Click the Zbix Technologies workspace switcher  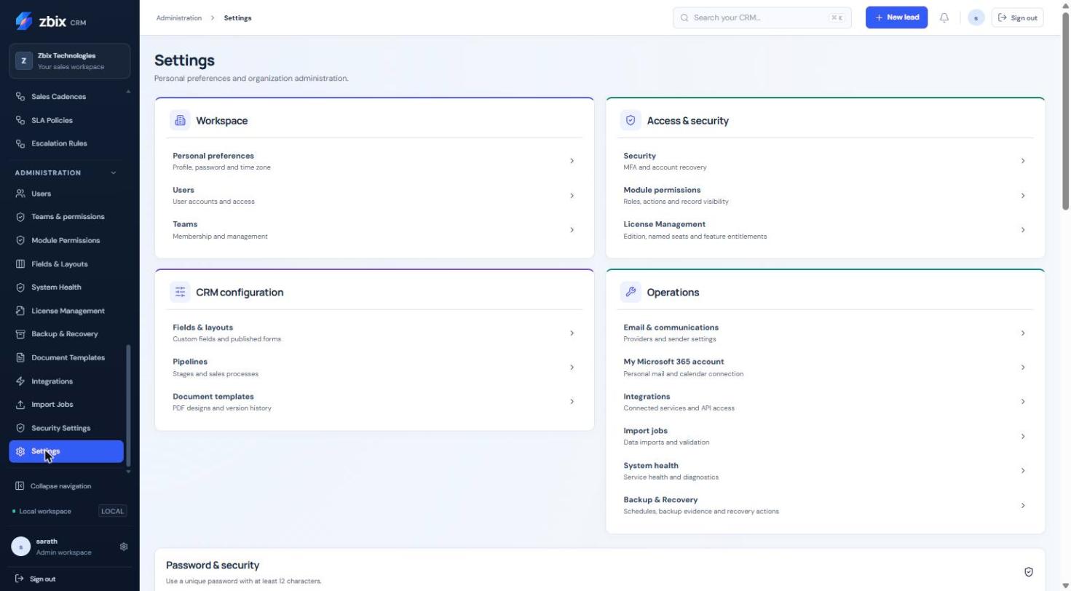(x=70, y=61)
